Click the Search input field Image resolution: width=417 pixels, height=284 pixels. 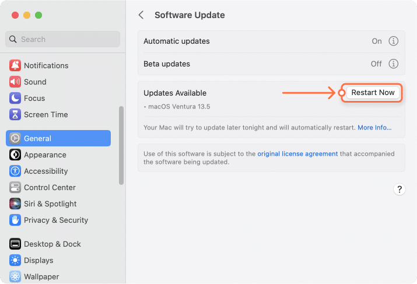pyautogui.click(x=63, y=39)
